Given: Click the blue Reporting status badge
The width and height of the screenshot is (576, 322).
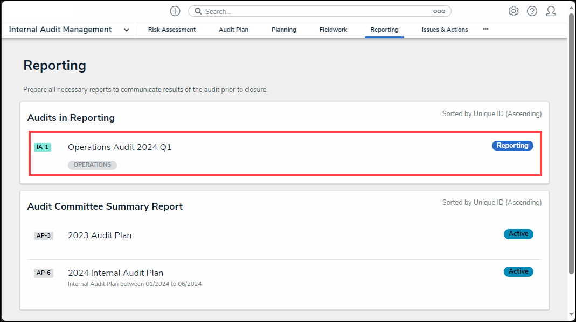Looking at the screenshot, I should click(x=512, y=146).
